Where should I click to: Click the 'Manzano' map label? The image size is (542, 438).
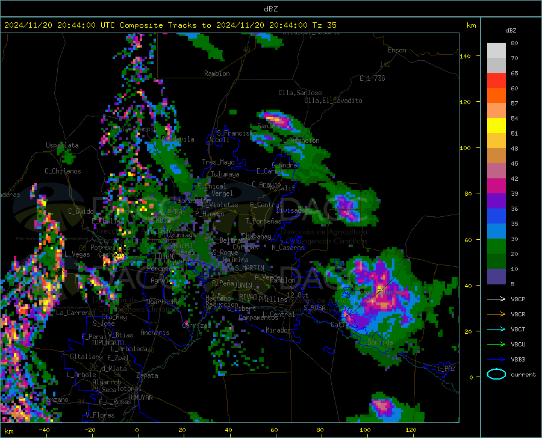55,399
